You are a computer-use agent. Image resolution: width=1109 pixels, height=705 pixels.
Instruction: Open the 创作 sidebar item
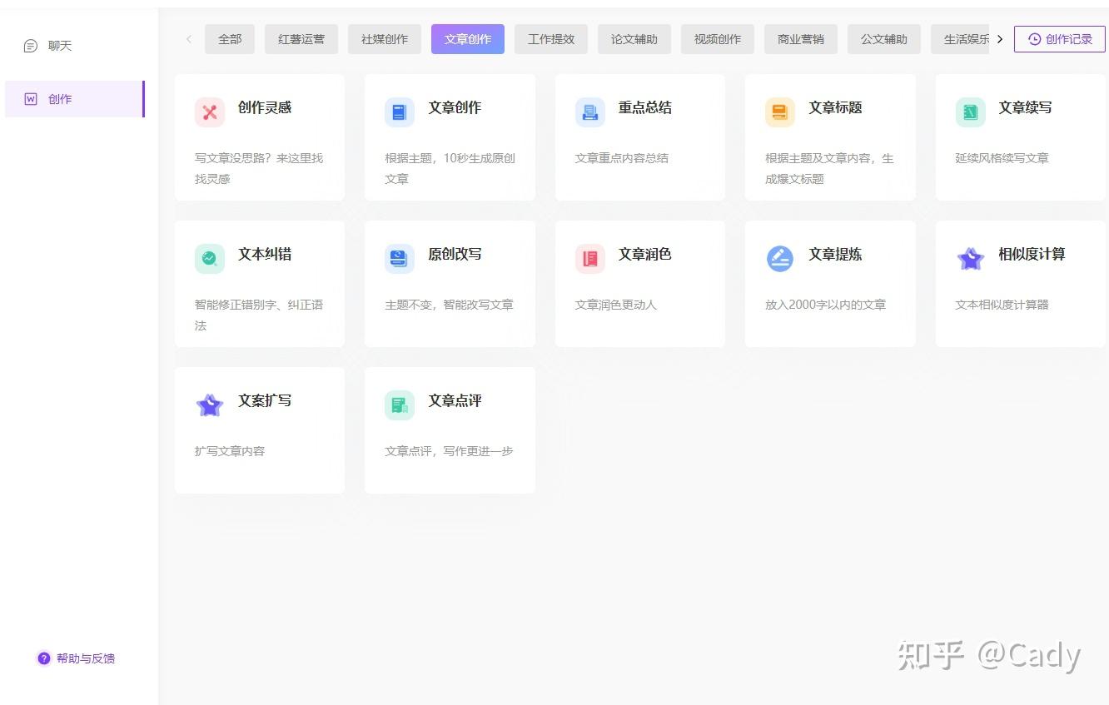pyautogui.click(x=75, y=99)
